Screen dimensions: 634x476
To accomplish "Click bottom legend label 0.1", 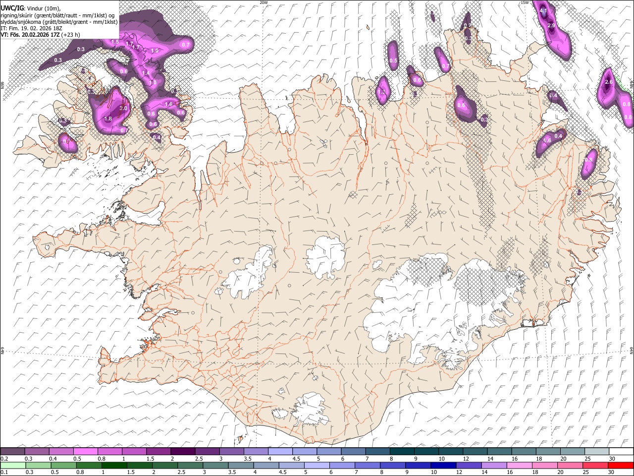I will click(x=4, y=473).
